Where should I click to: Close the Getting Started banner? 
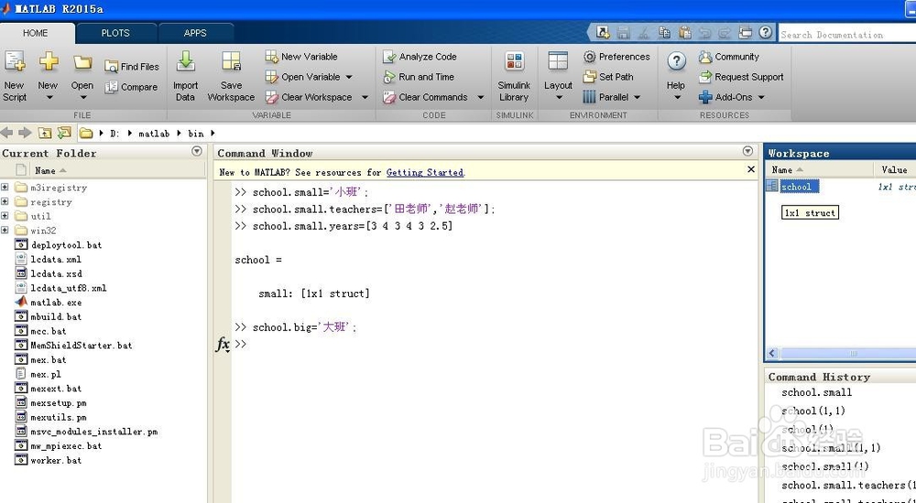pos(751,169)
